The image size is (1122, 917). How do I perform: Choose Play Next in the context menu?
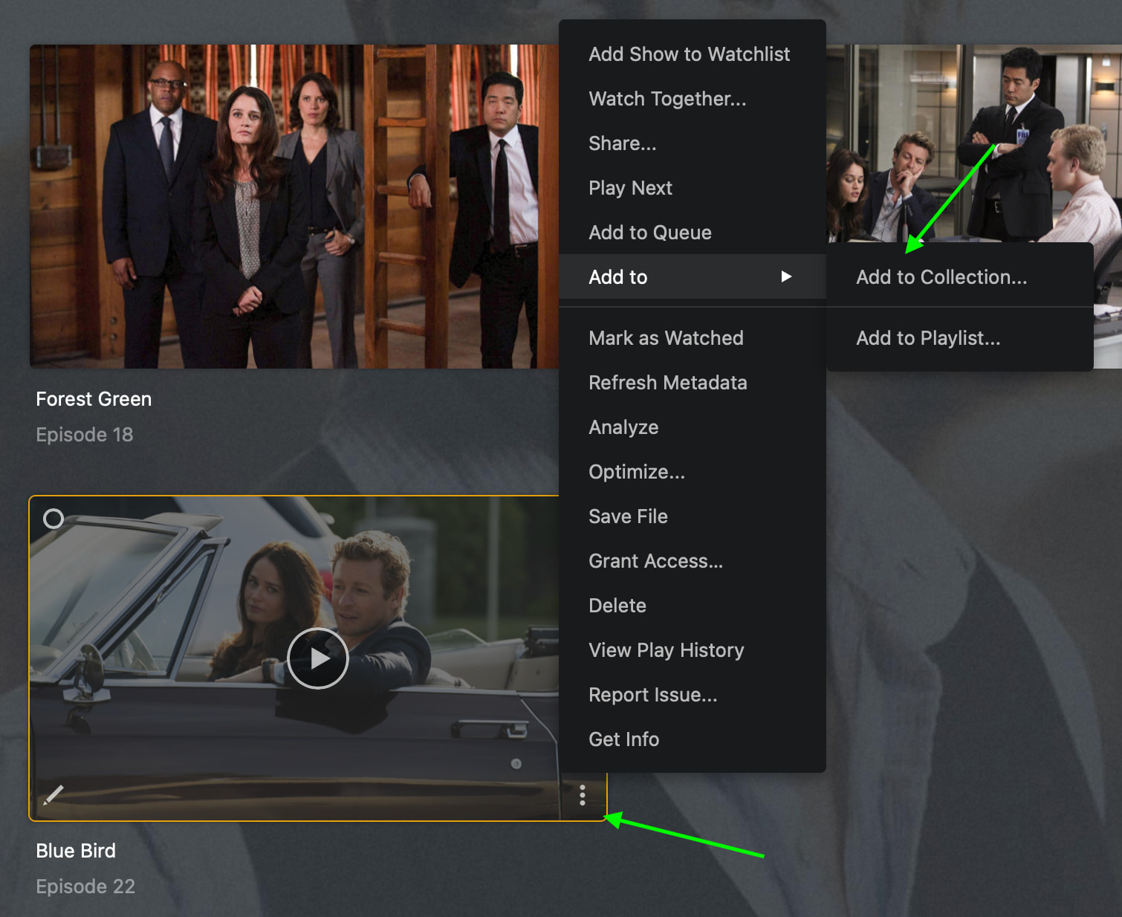693,188
